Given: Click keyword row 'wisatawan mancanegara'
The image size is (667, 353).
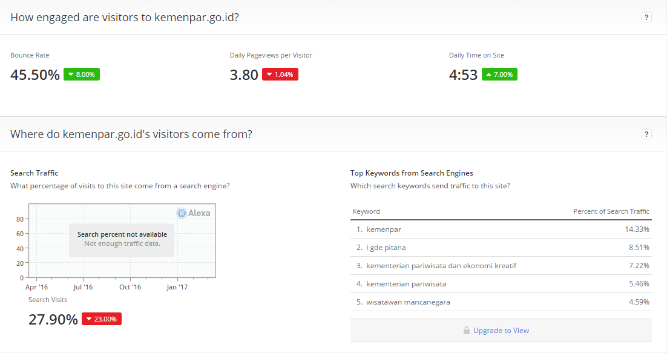Looking at the screenshot, I should 501,302.
